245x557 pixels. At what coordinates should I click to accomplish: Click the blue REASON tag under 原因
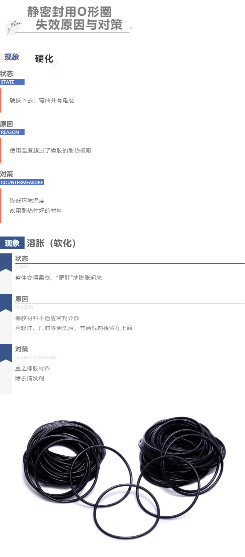12,132
